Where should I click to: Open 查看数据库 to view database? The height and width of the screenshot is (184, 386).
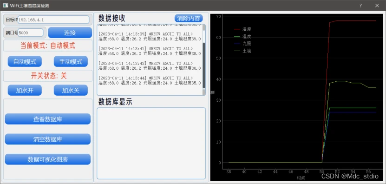pos(48,119)
